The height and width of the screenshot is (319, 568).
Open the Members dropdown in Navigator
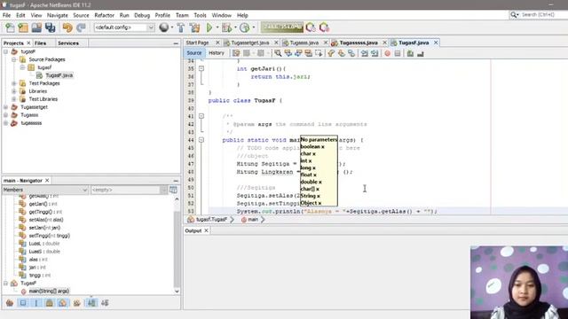pos(45,190)
